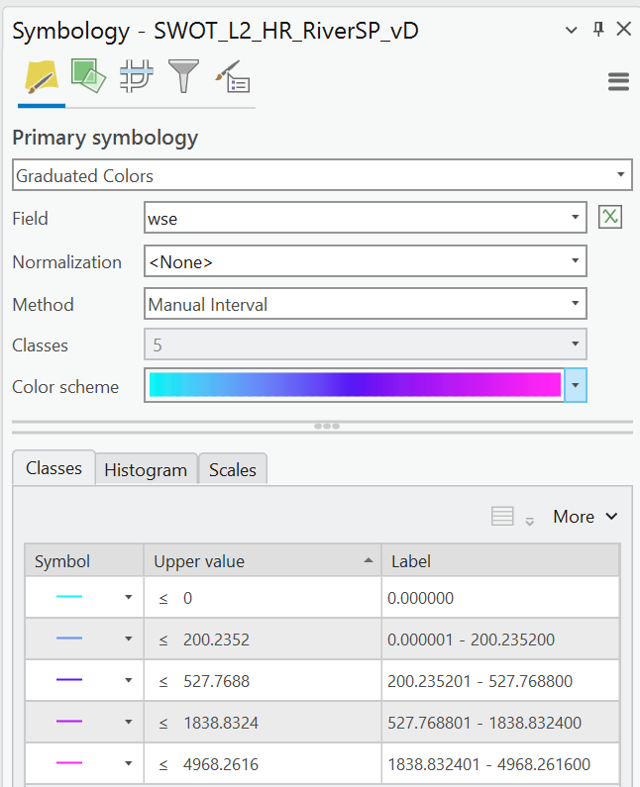Click the color scheme gradient ramp
The image size is (640, 787).
pyautogui.click(x=355, y=385)
